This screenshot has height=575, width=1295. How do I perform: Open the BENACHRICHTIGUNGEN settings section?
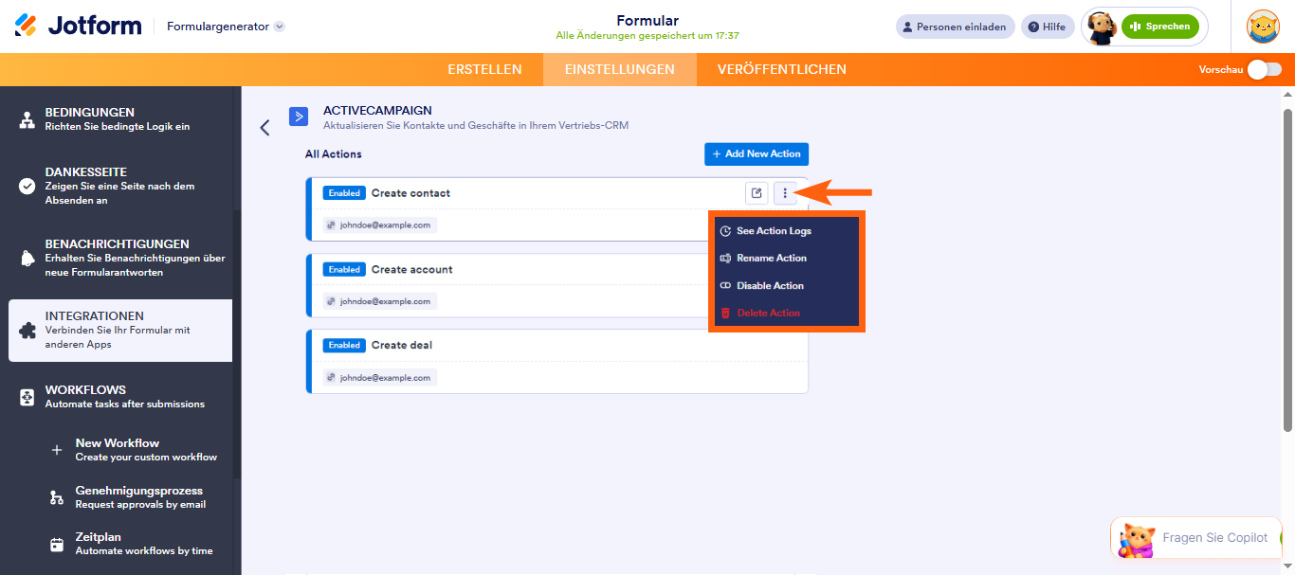(120, 258)
